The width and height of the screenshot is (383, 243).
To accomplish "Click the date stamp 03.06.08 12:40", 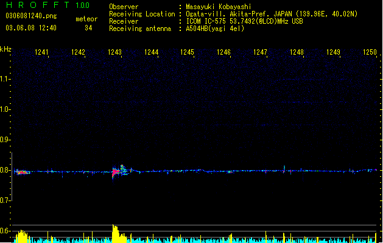I will pos(31,28).
